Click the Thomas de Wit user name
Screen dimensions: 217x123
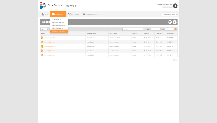pos(164,5)
